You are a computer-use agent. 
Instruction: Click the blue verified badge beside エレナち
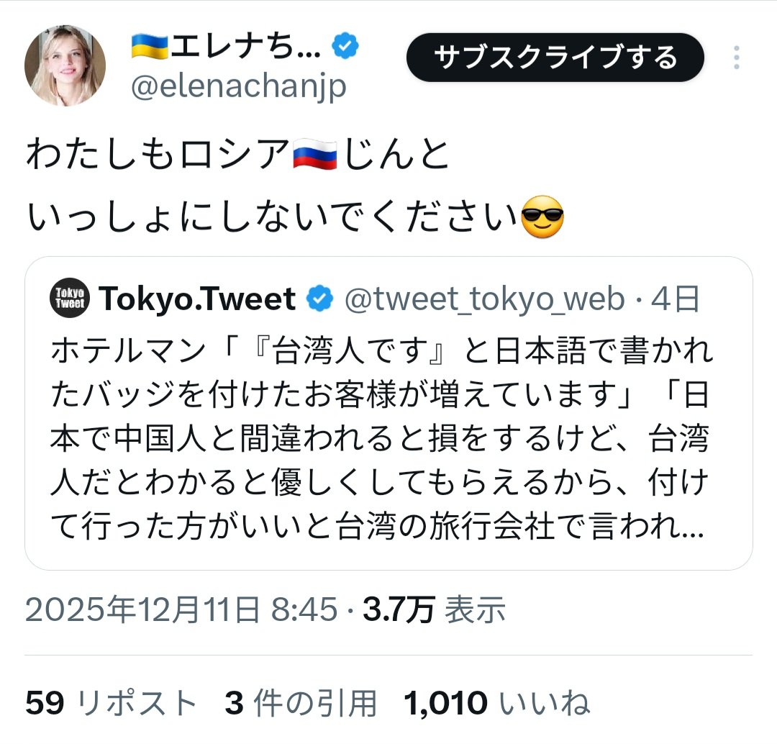point(346,47)
